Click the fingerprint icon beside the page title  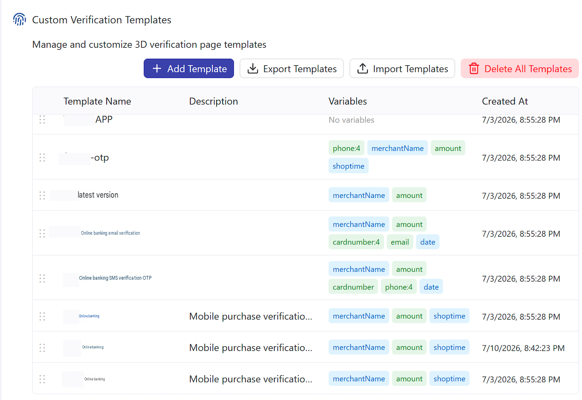click(20, 20)
